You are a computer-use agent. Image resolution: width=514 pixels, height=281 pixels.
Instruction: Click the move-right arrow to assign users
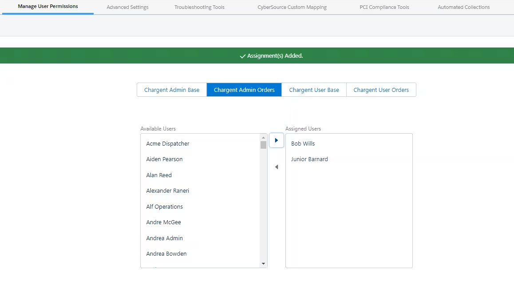[x=277, y=140]
